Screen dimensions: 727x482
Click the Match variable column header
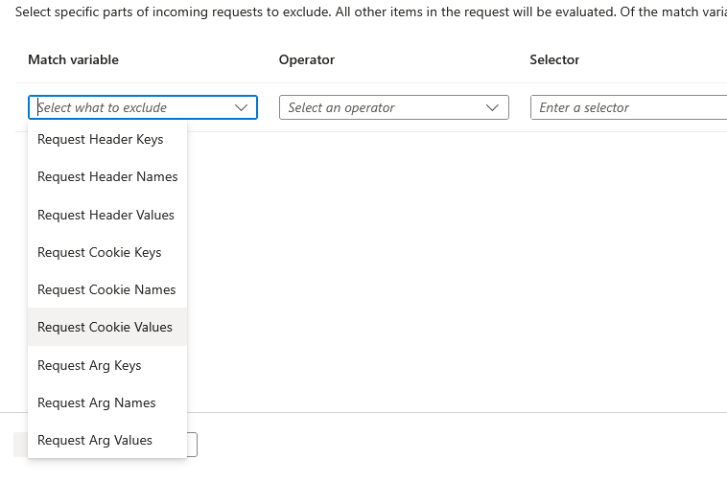73,59
